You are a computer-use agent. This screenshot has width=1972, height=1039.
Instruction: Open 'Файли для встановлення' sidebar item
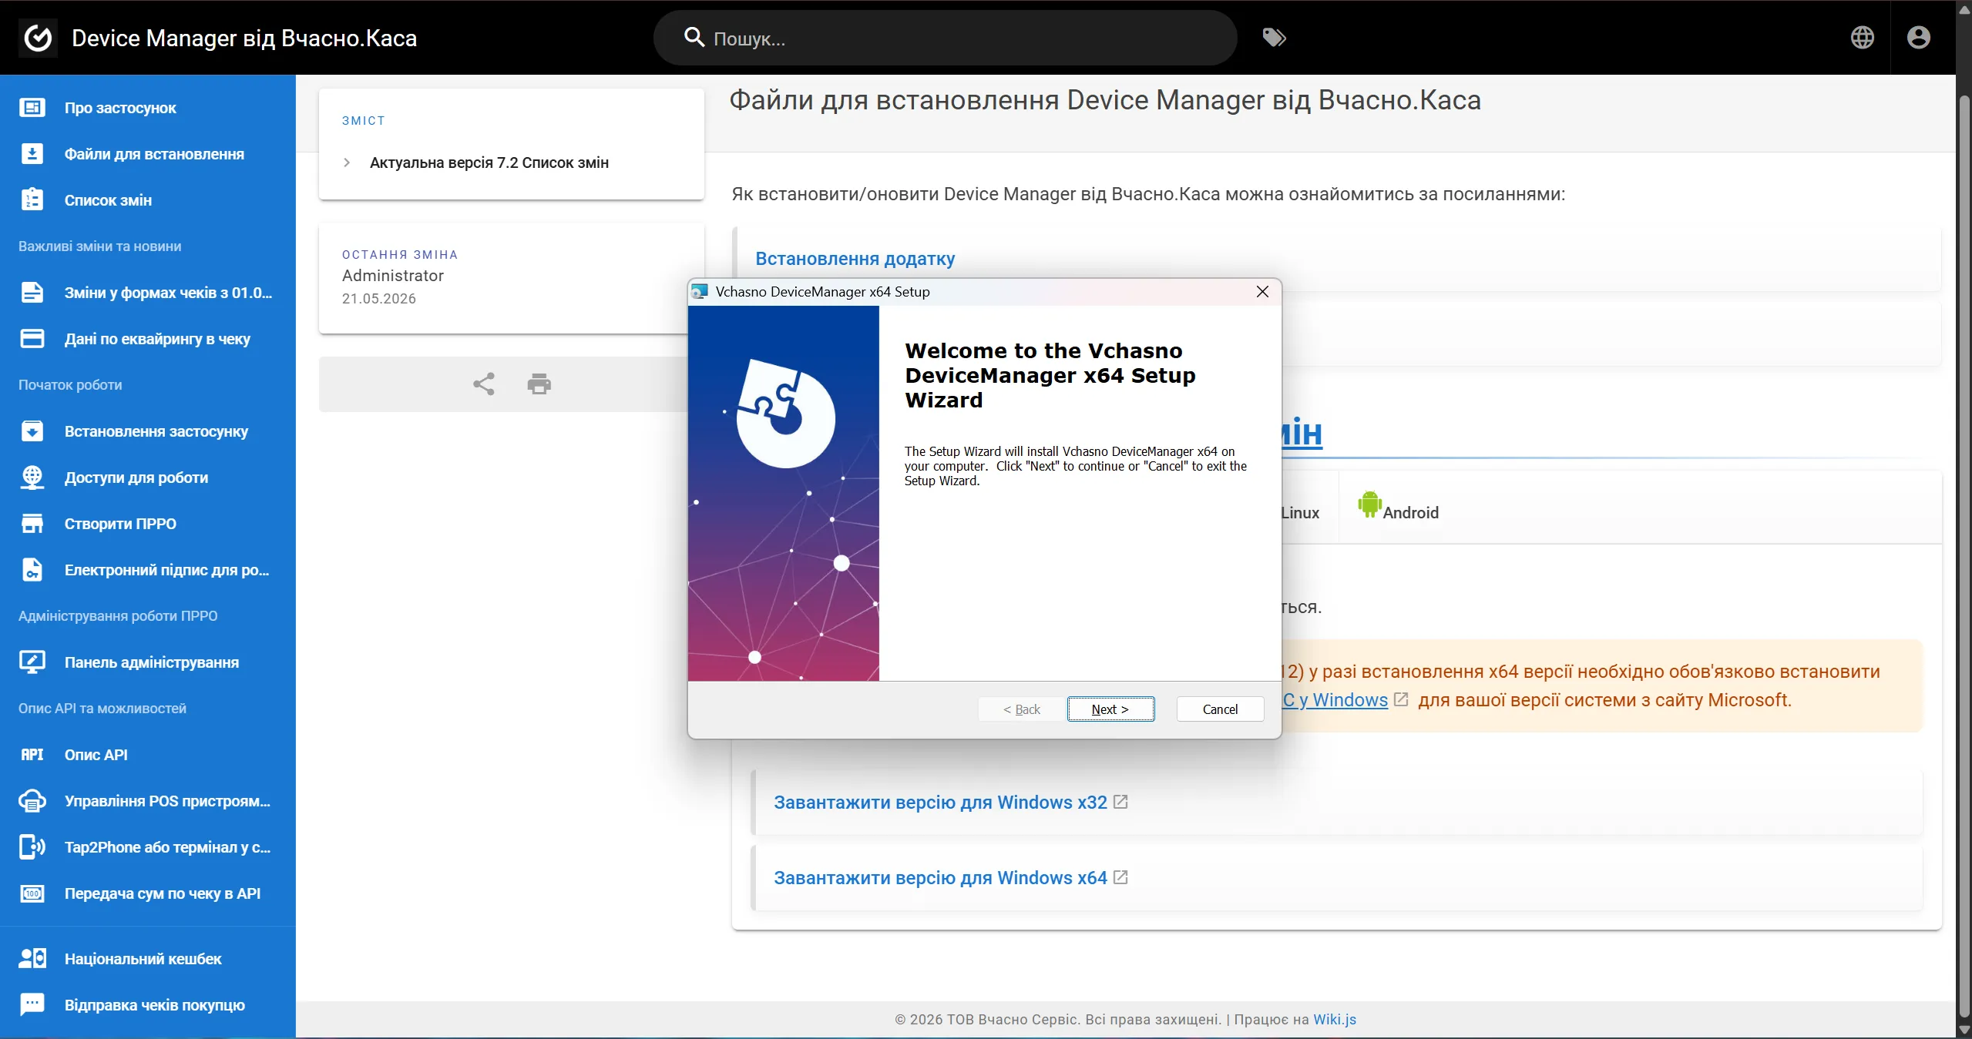tap(148, 154)
